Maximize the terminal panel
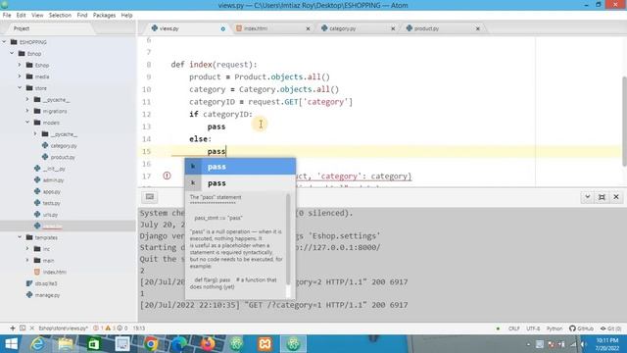 602,197
